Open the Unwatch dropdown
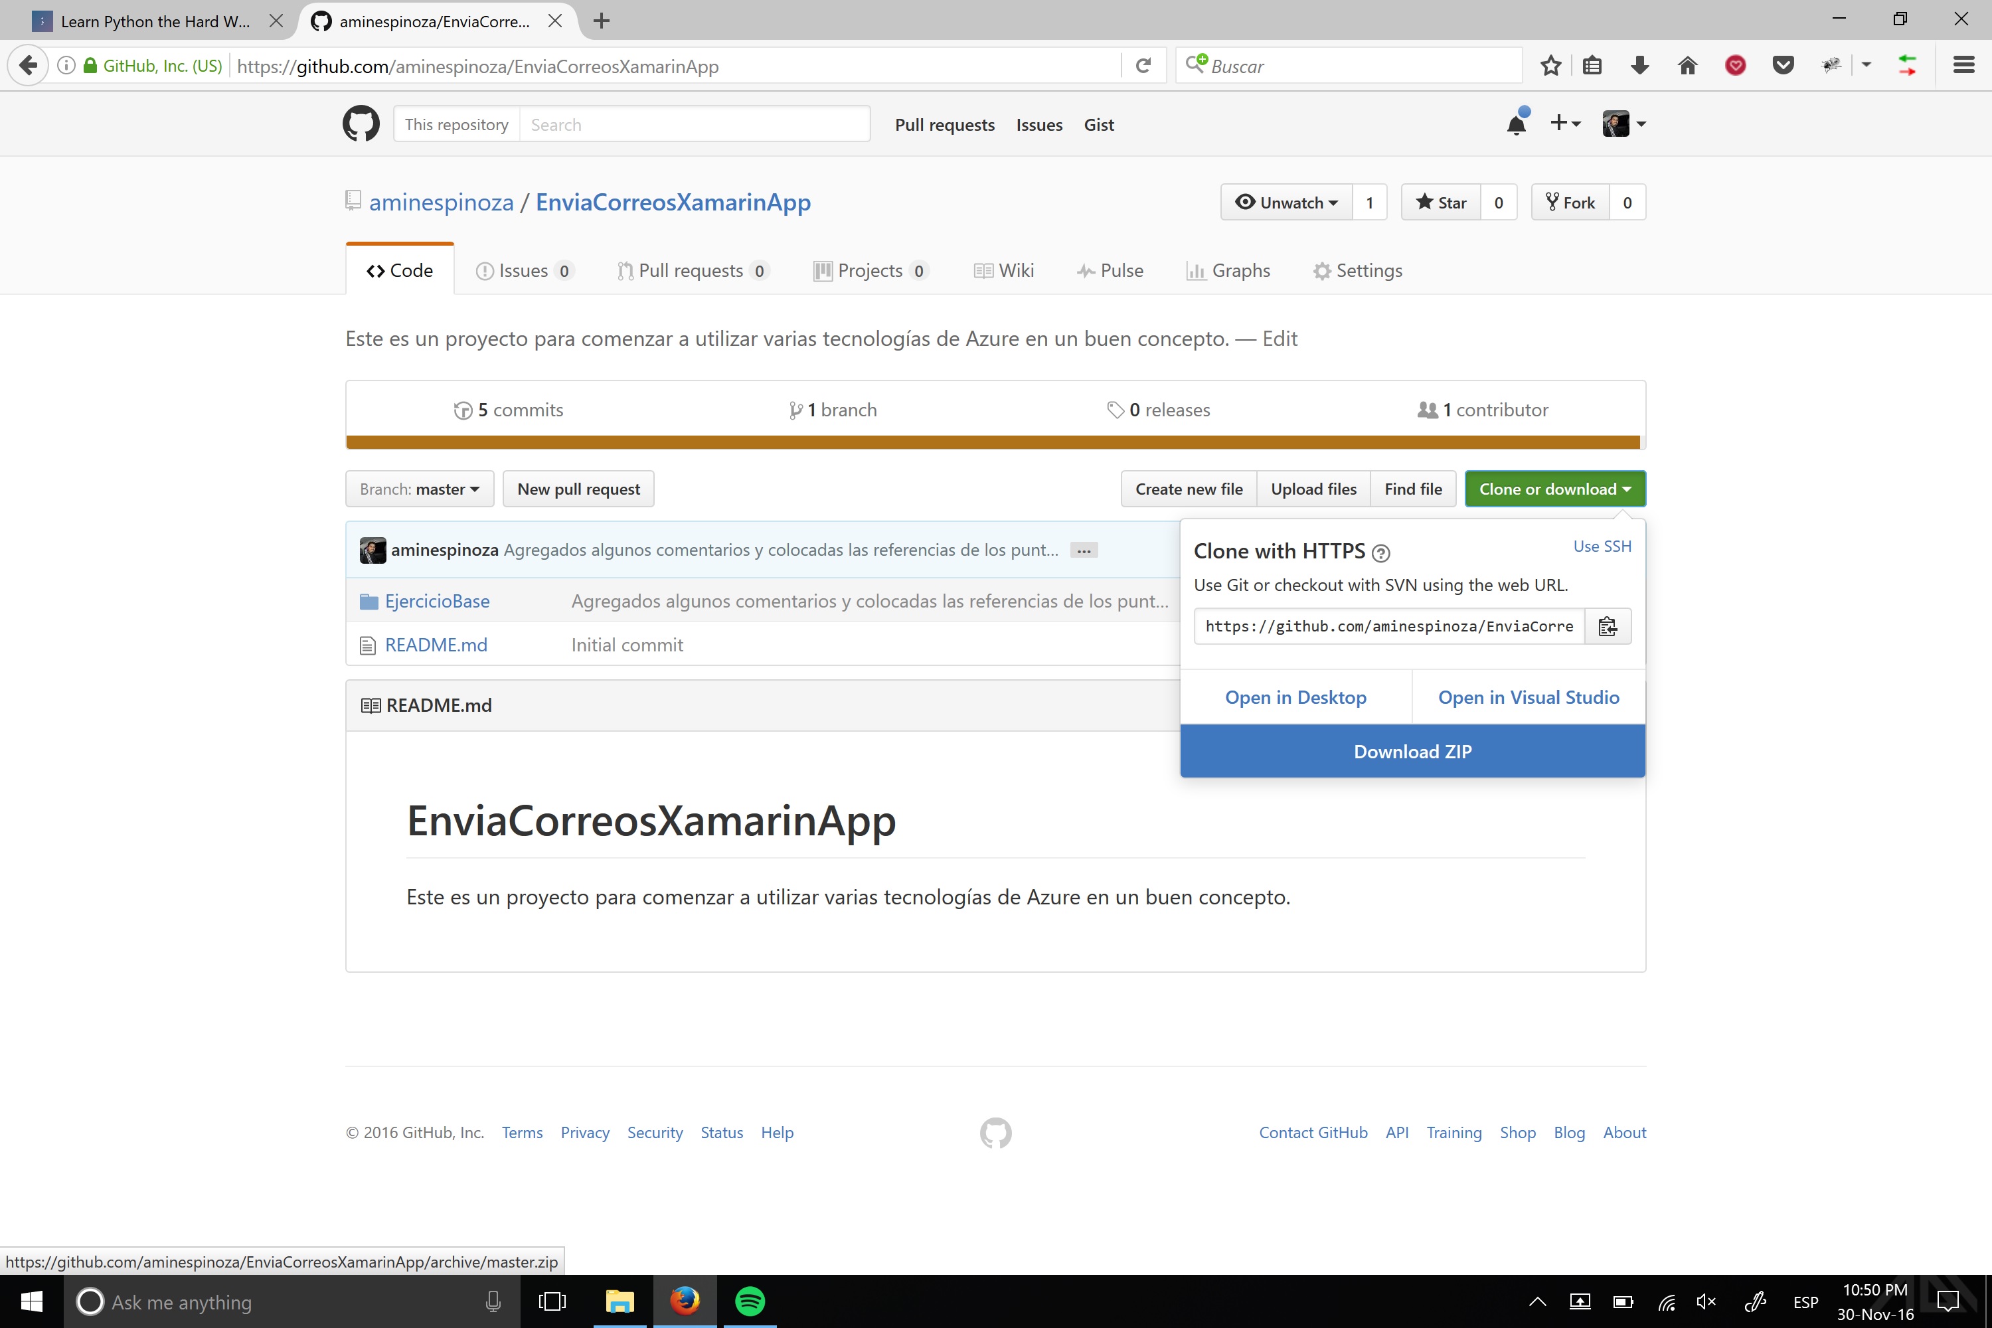This screenshot has height=1328, width=1992. tap(1287, 203)
